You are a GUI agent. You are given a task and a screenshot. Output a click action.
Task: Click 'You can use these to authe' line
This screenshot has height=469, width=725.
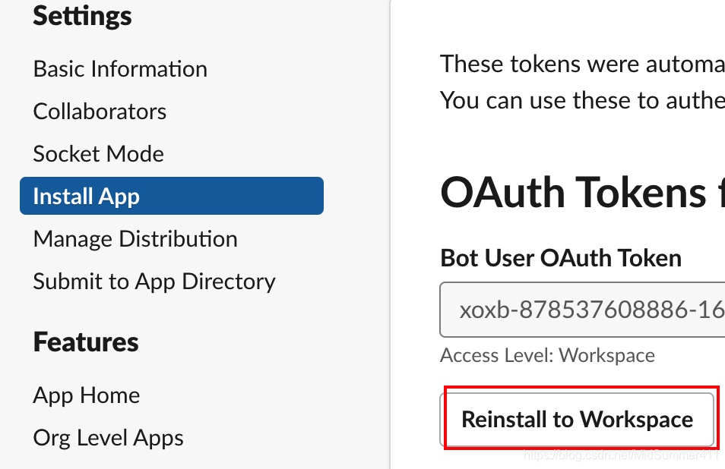click(x=583, y=100)
